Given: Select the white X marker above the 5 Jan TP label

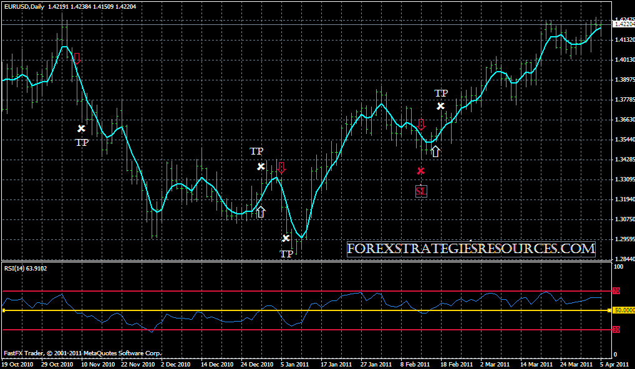Looking at the screenshot, I should click(x=286, y=238).
